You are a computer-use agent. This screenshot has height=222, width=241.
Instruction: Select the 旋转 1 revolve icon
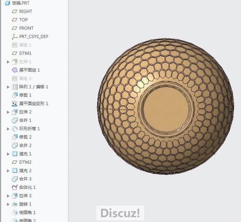click(14, 204)
